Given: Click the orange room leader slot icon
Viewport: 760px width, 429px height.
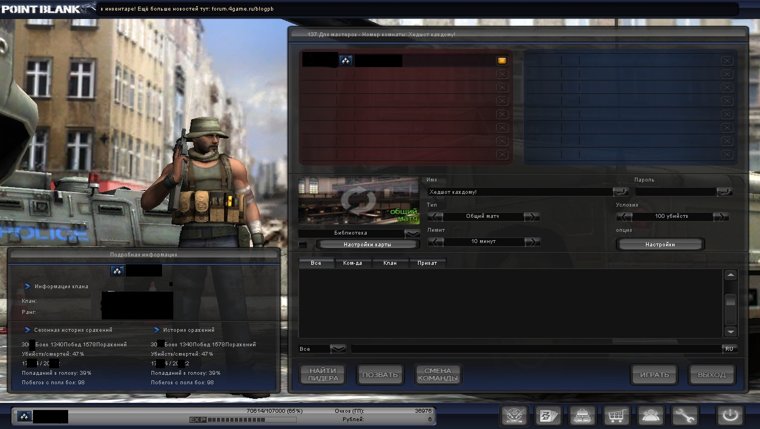Looking at the screenshot, I should coord(501,60).
